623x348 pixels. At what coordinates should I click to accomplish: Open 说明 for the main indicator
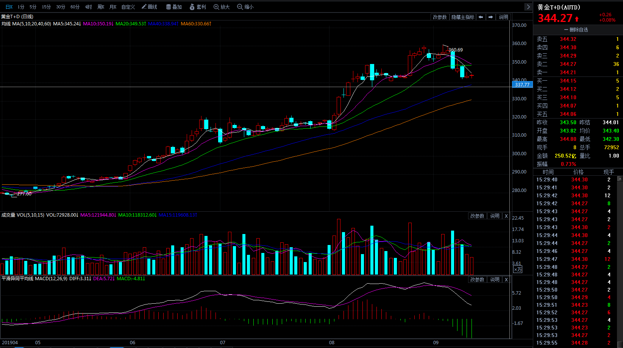[503, 17]
